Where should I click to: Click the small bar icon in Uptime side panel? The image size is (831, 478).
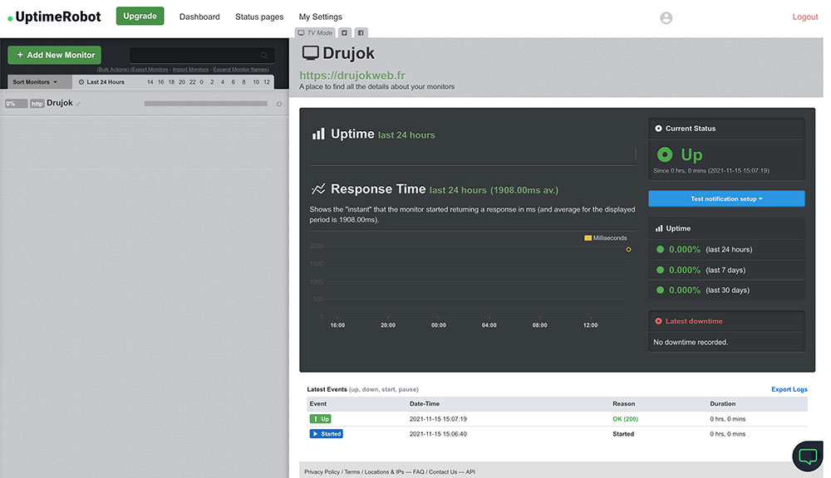click(x=659, y=229)
